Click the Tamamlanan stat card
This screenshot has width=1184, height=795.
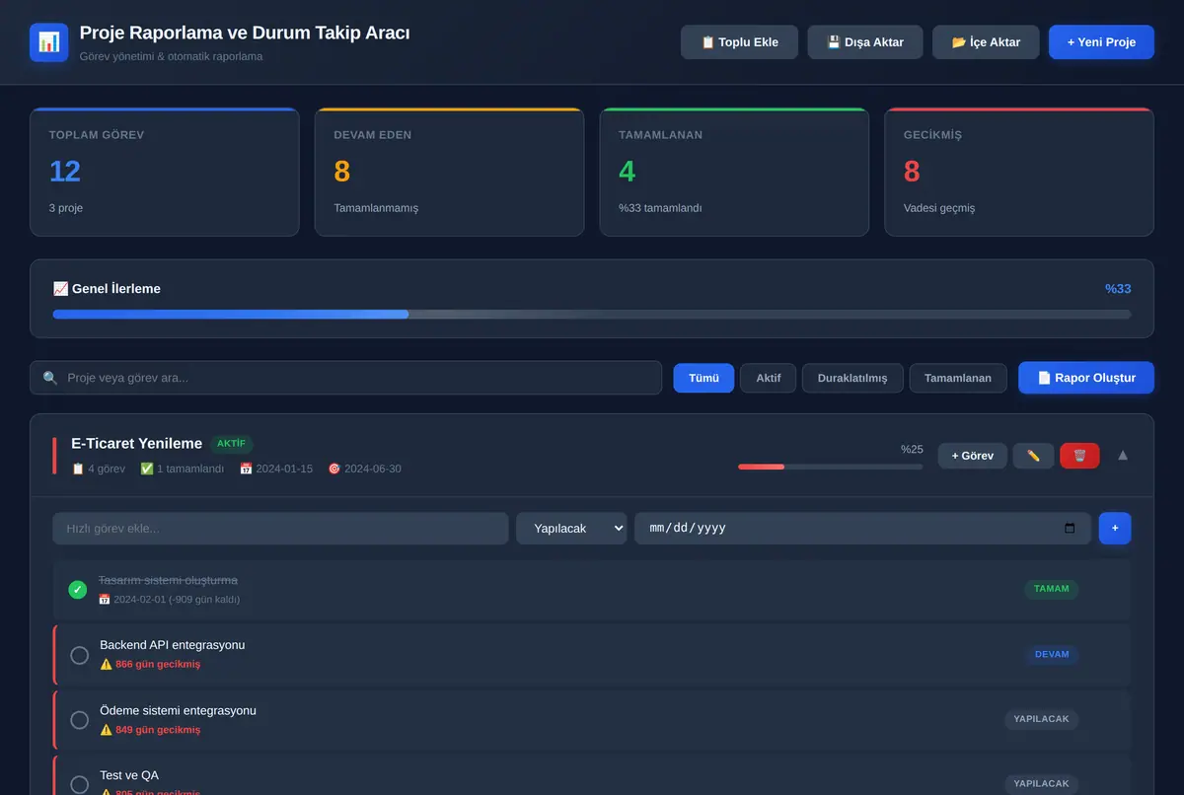[734, 172]
